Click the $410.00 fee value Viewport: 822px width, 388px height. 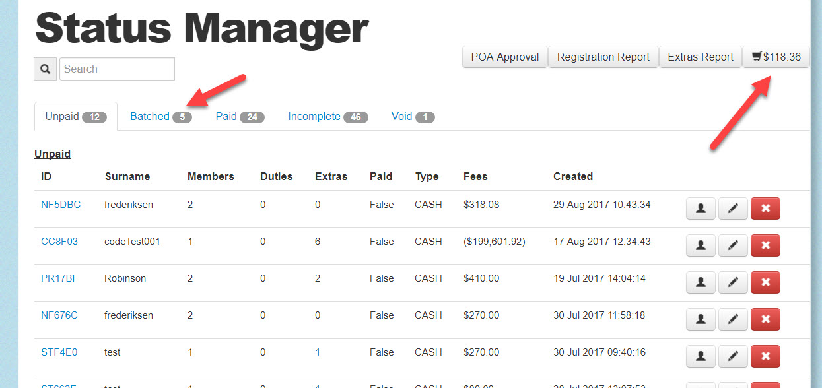482,278
